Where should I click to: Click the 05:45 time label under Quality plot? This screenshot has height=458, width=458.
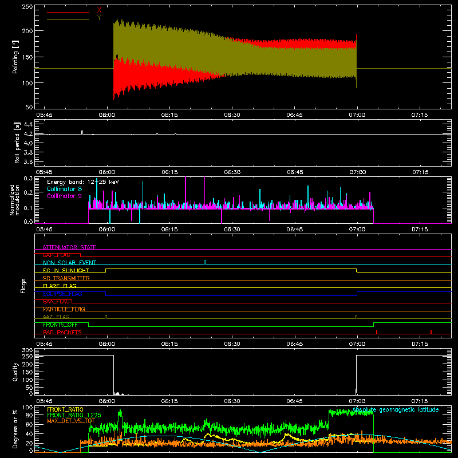pyautogui.click(x=45, y=401)
